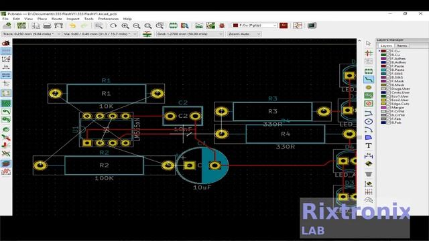
Task: Toggle the ratsnest display button
Action: pyautogui.click(x=6, y=93)
